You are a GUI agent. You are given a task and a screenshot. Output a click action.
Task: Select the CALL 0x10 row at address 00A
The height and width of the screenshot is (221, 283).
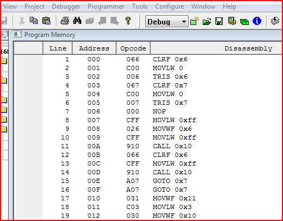[x=148, y=146]
